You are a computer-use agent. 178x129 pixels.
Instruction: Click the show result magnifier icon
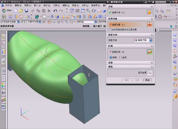point(150,73)
